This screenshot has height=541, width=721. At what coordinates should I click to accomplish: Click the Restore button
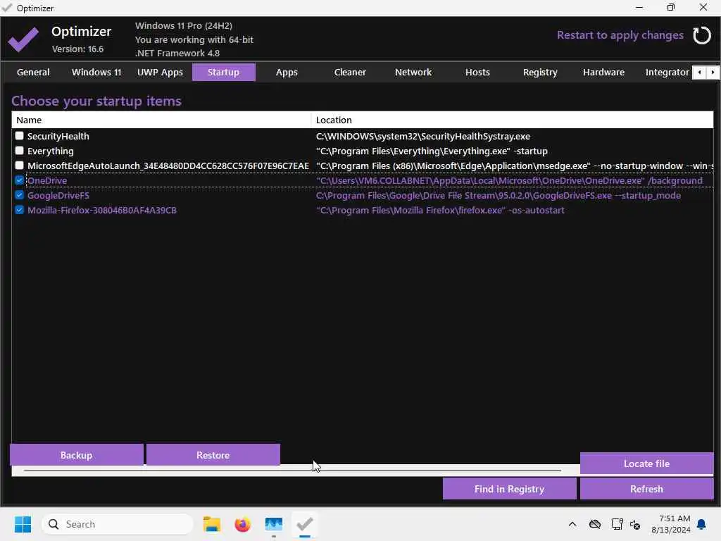click(x=213, y=455)
